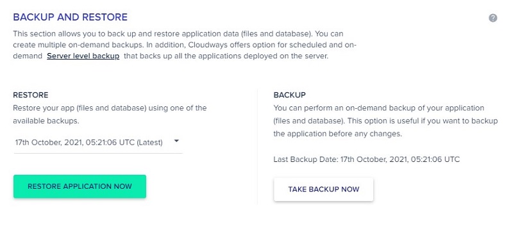Click the intro paragraph mentioning Cloudways
This screenshot has width=513, height=242.
(185, 45)
